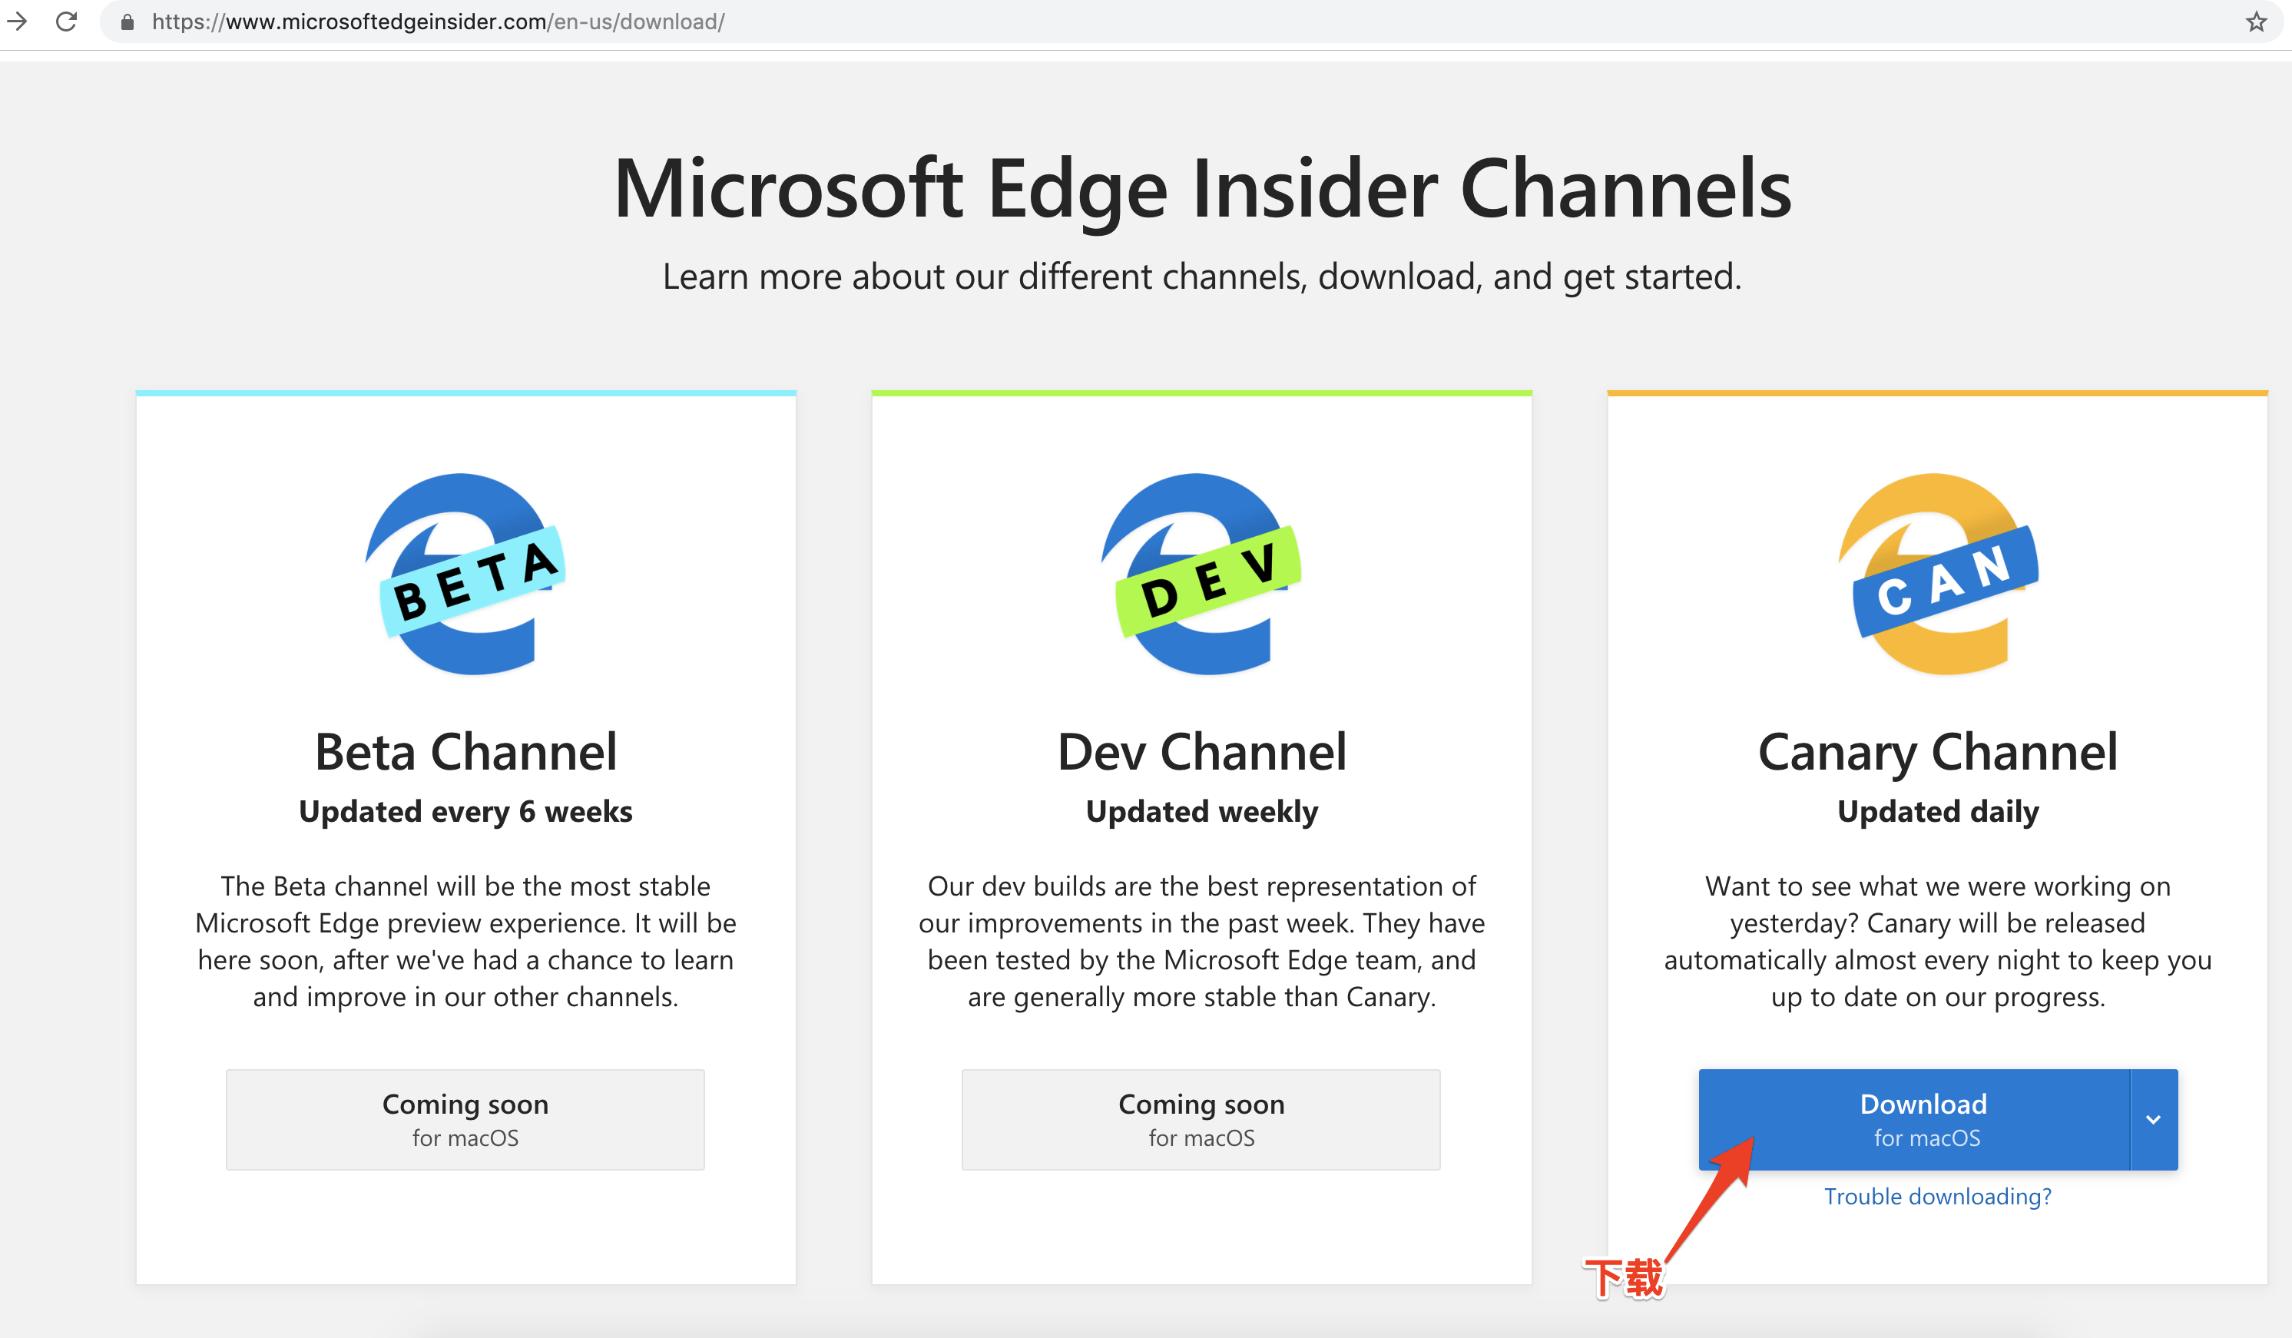Click Beta Coming soon for macOS button

coord(465,1120)
